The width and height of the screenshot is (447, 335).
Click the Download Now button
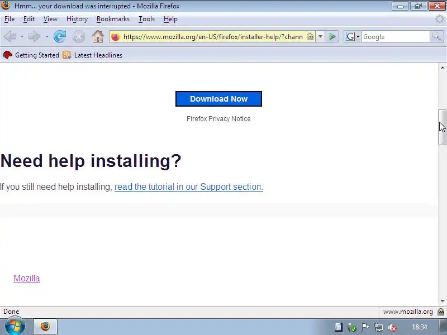tap(218, 99)
